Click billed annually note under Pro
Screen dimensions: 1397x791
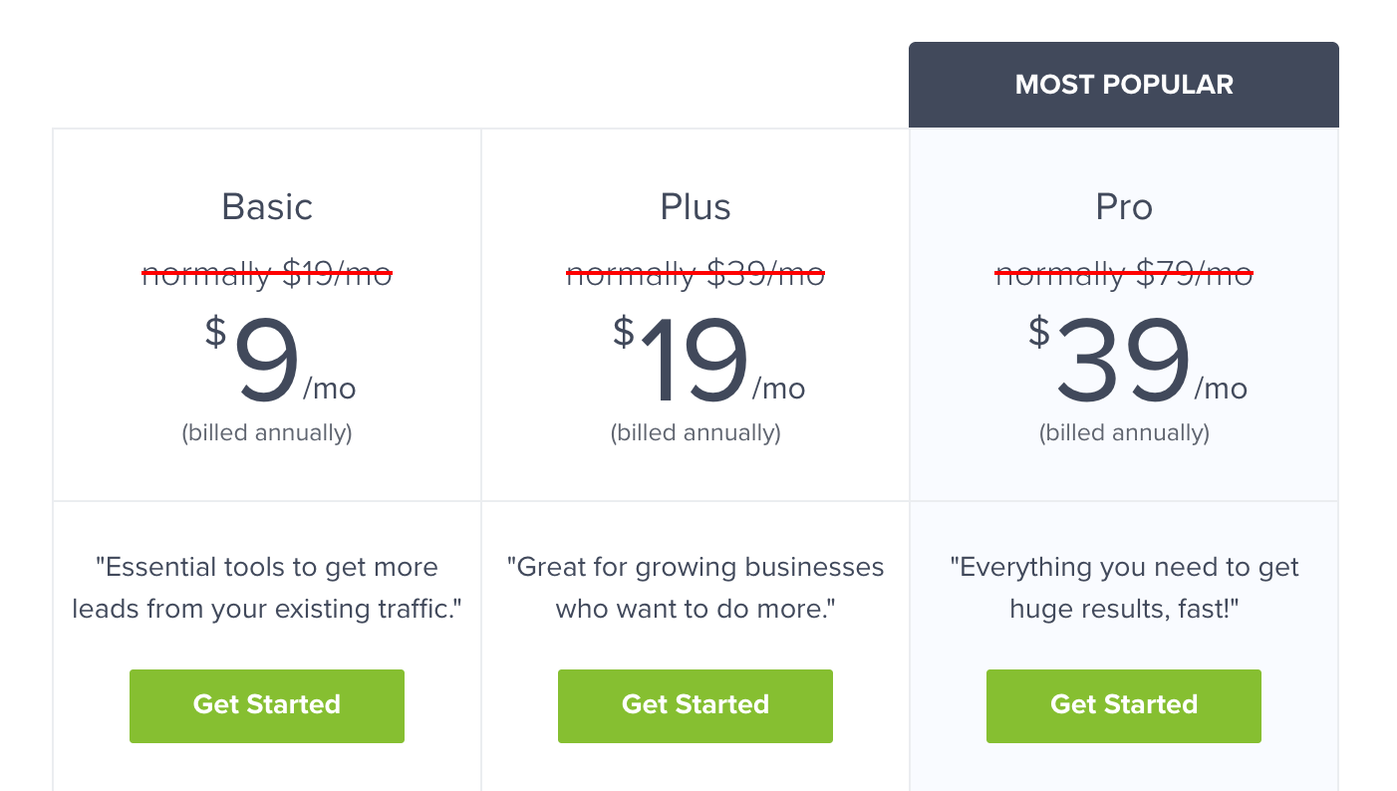coord(1124,432)
